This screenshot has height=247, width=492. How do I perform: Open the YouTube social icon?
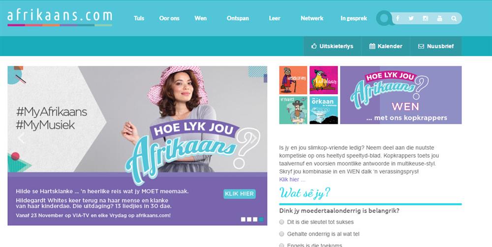[439, 19]
